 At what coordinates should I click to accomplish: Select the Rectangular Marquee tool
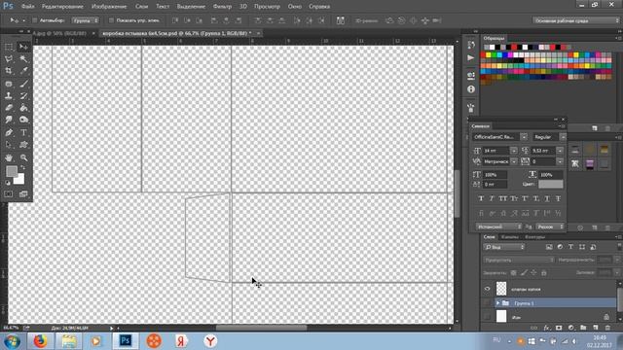tap(9, 47)
